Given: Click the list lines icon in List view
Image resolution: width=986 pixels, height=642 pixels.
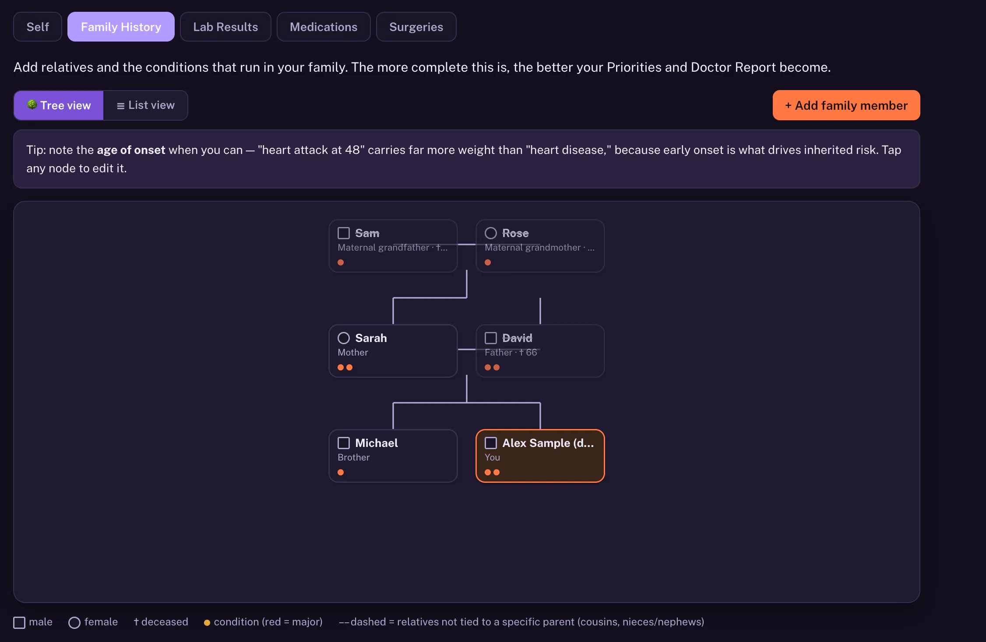Looking at the screenshot, I should (121, 106).
